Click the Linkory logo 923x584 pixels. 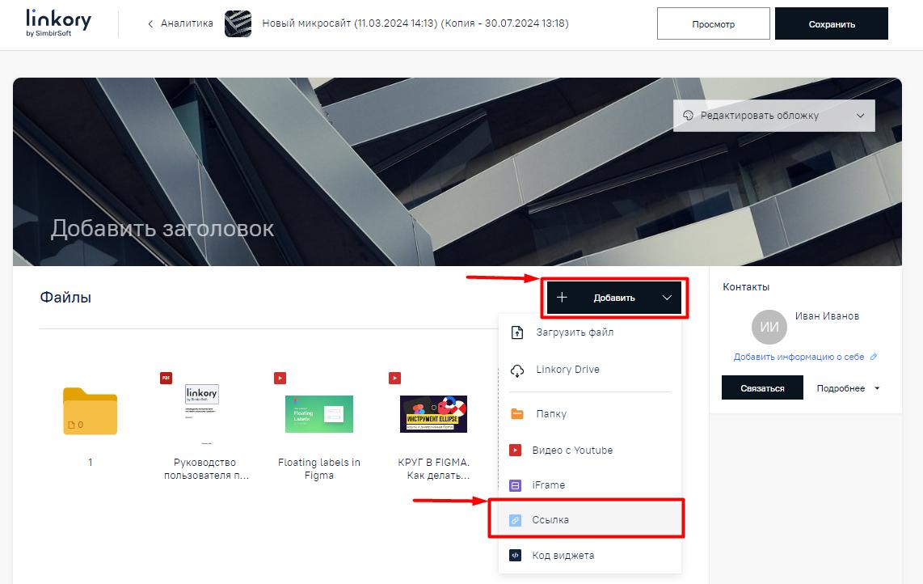pyautogui.click(x=58, y=23)
